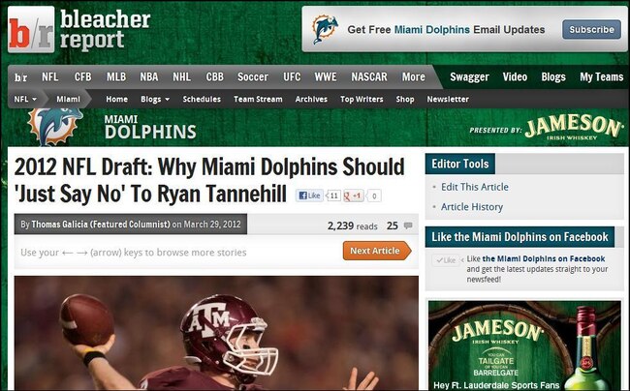Click the Bleacher Report b/r logo
The image size is (630, 391).
tap(31, 30)
